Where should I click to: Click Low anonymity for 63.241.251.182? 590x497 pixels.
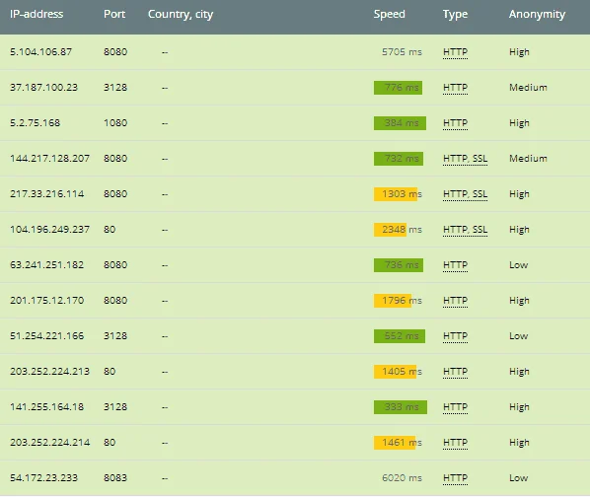519,265
